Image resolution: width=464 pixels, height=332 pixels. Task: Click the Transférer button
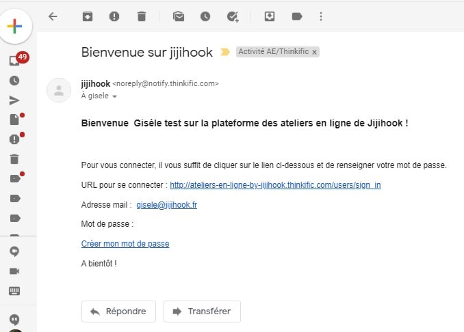coord(202,312)
